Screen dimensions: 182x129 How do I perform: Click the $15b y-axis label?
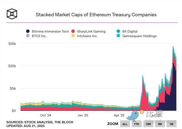click(x=12, y=43)
